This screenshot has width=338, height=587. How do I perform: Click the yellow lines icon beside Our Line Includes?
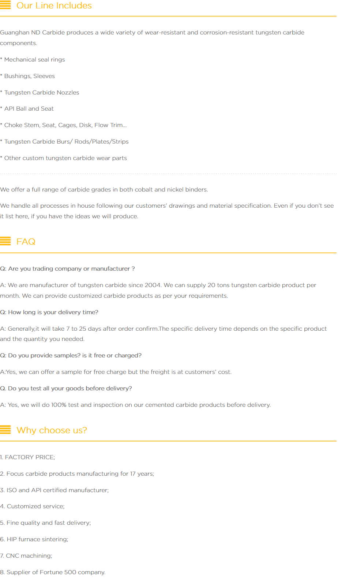tap(5, 5)
